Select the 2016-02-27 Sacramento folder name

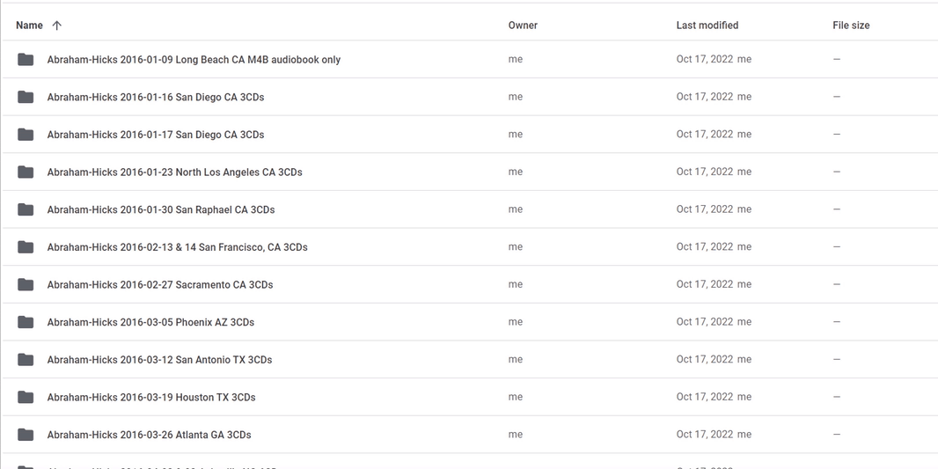[x=160, y=285]
